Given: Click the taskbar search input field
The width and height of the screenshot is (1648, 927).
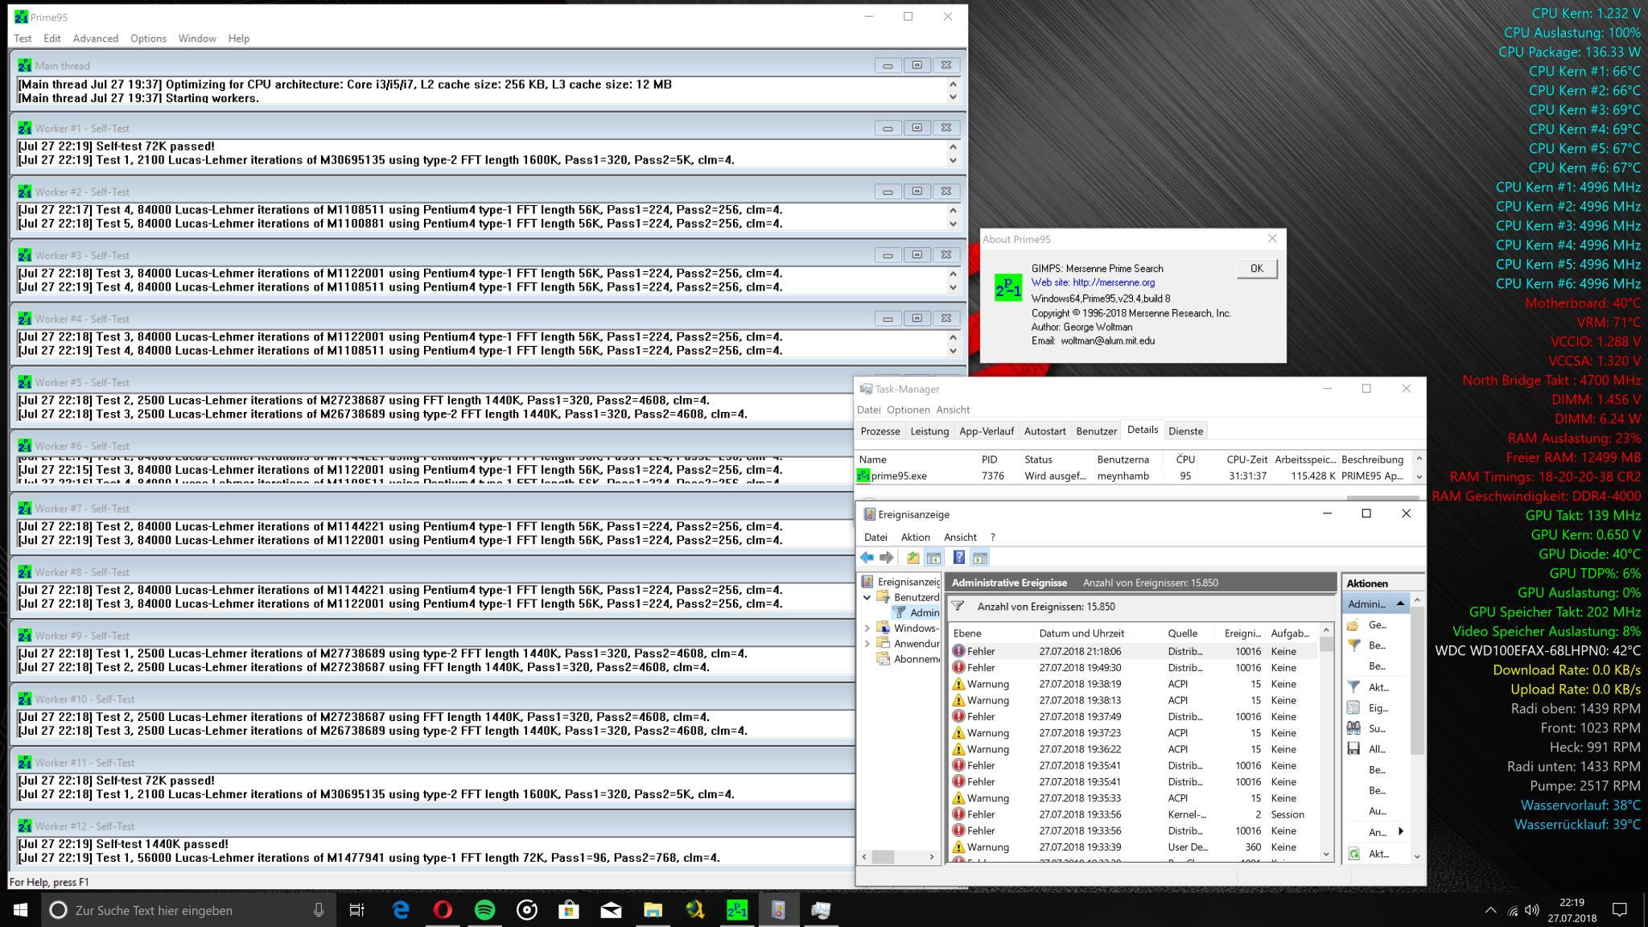Looking at the screenshot, I should (189, 910).
